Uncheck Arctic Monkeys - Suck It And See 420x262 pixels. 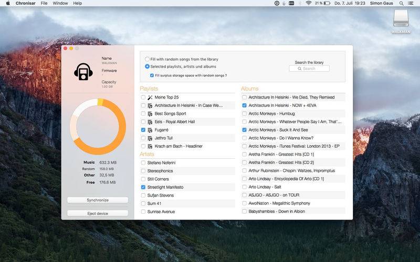[x=244, y=130]
